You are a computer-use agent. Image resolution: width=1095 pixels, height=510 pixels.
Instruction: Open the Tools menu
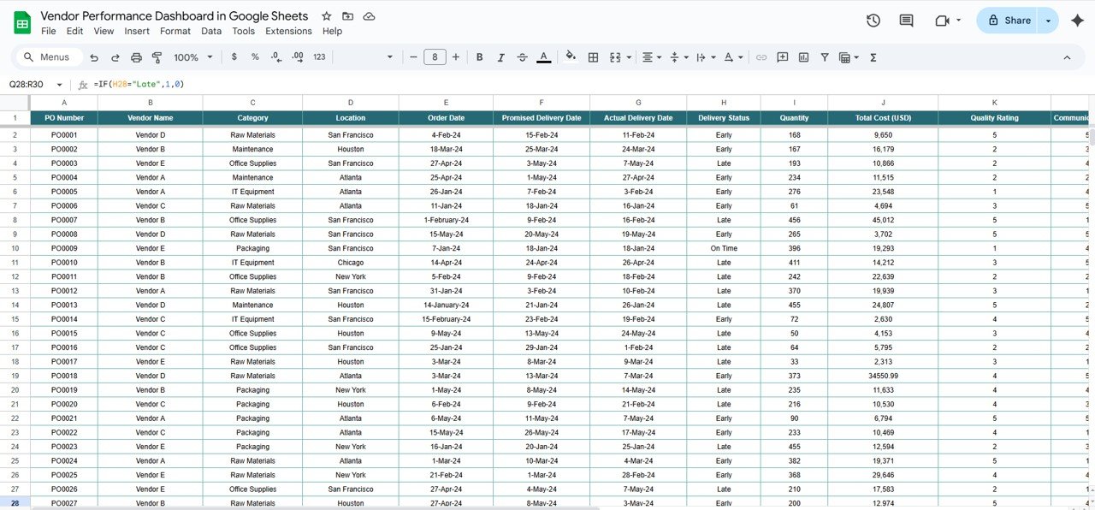pos(244,31)
